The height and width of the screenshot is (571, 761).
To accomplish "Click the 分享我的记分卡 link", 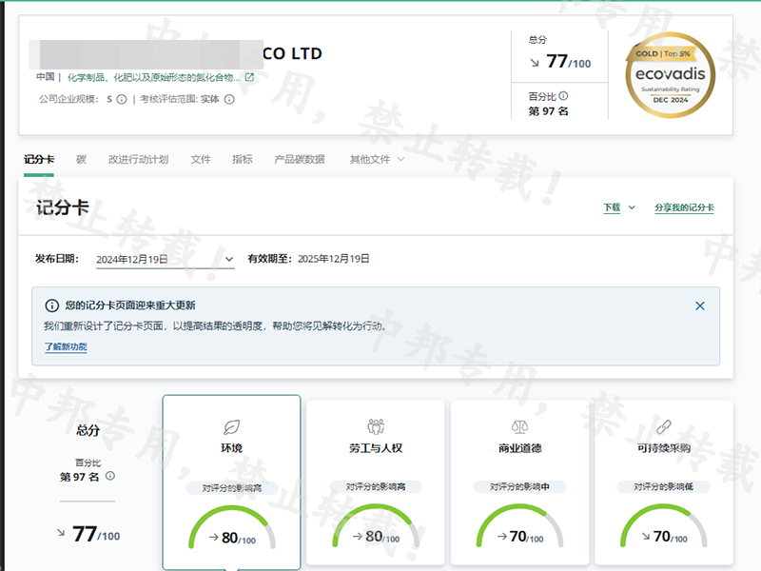I will tap(684, 207).
